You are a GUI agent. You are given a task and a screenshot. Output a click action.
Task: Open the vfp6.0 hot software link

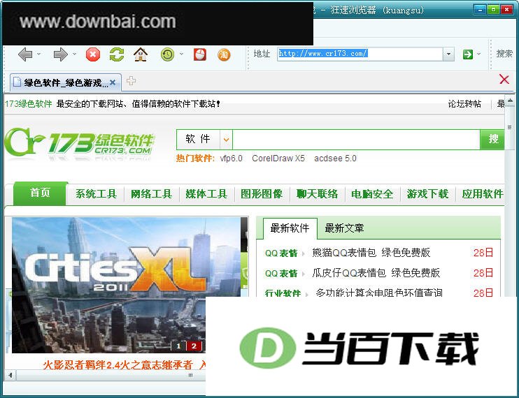tap(231, 159)
